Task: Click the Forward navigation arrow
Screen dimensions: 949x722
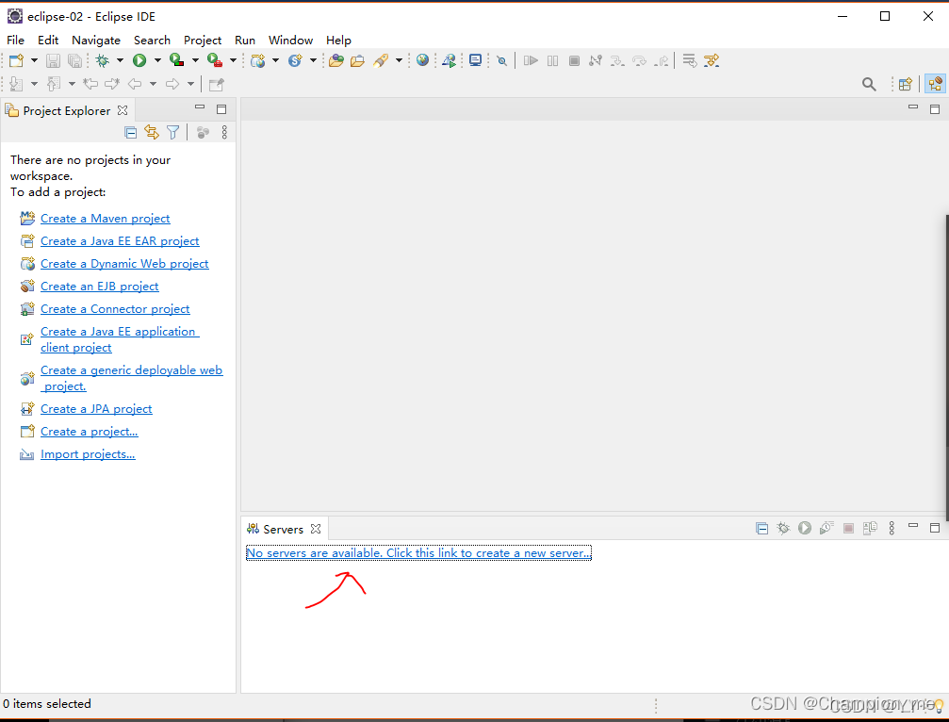Action: tap(172, 84)
